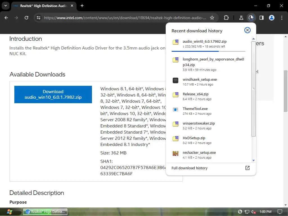Viewport: 288px width, 216px height.
Task: Open Chrome three-dot menu
Action: click(x=282, y=18)
